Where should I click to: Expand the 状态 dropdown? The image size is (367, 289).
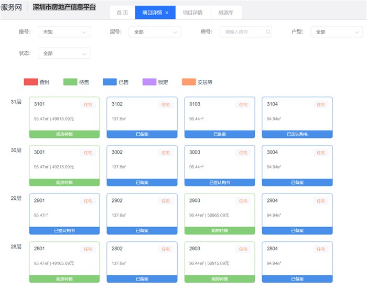63,53
